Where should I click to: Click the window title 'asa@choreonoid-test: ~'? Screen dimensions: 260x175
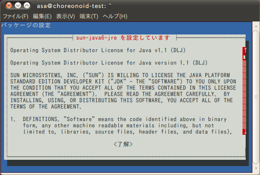(74, 6)
